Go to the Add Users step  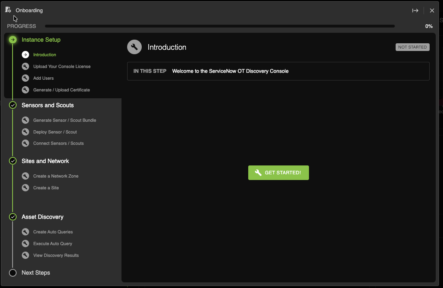coord(43,78)
